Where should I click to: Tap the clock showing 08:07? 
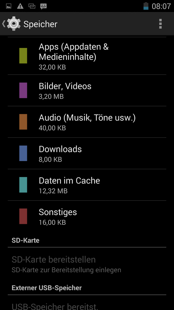(x=161, y=6)
